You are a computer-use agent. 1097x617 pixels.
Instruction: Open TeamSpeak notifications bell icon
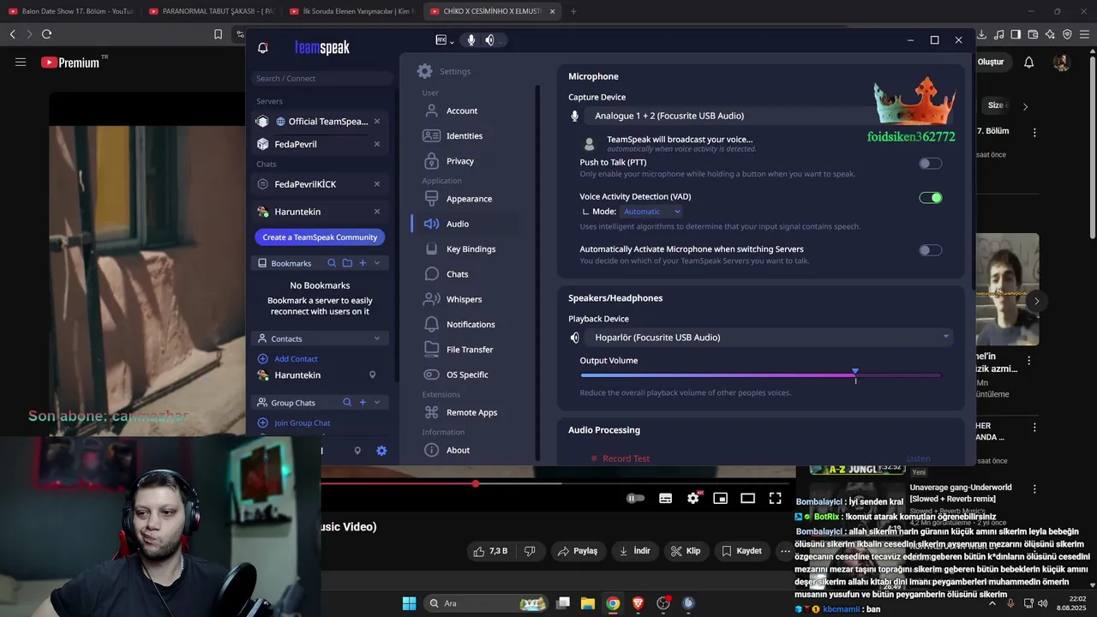point(263,48)
